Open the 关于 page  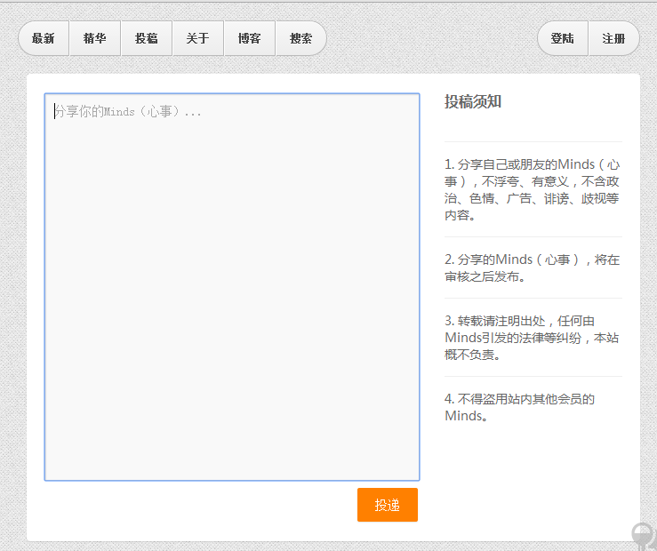point(197,38)
